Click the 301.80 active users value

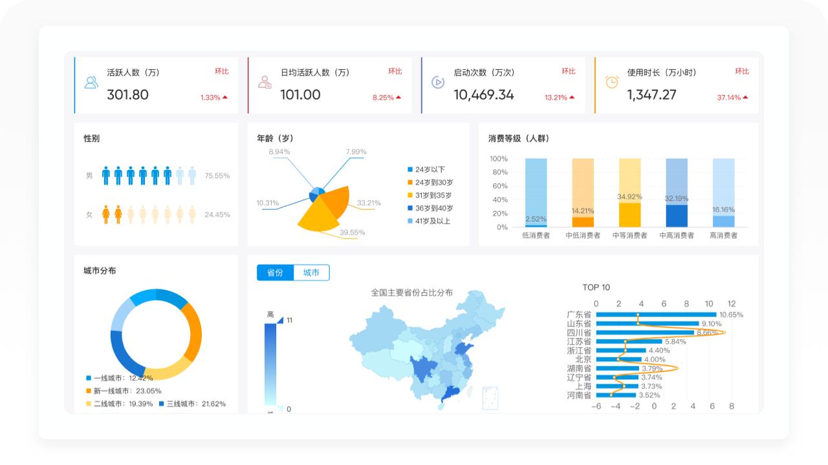click(x=127, y=95)
